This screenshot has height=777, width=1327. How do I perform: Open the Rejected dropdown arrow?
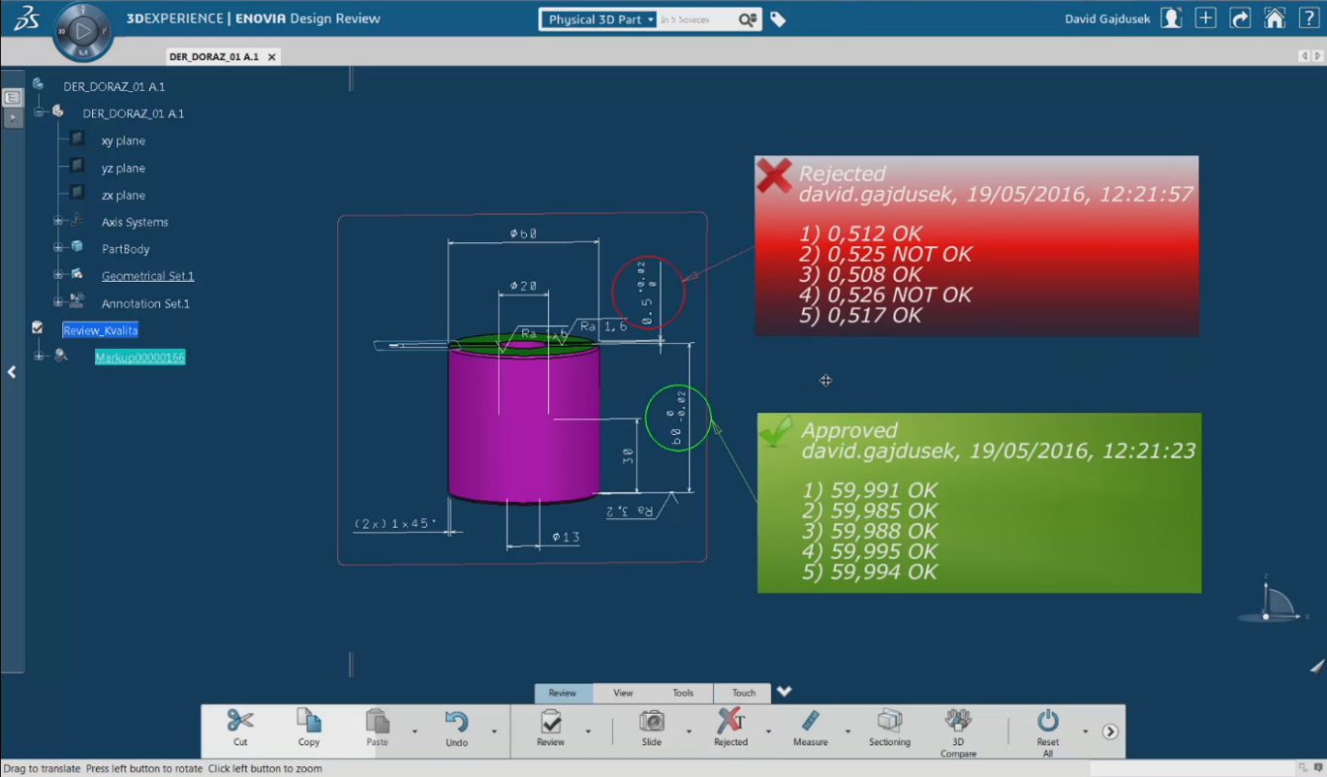(x=768, y=733)
